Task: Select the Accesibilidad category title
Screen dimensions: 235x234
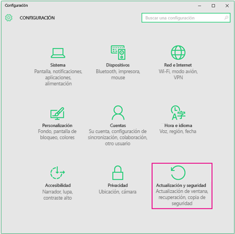Action: pos(58,185)
